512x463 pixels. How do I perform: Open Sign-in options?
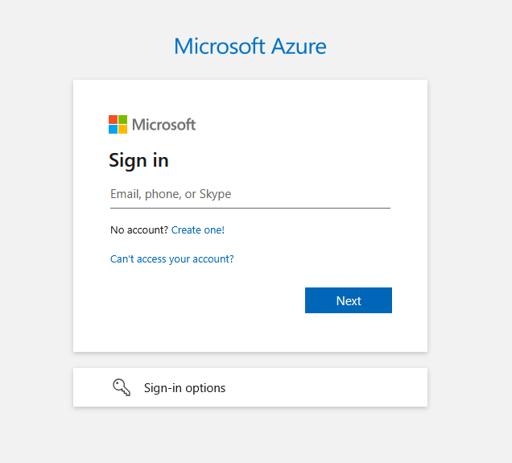tap(250, 387)
